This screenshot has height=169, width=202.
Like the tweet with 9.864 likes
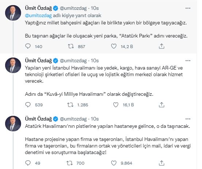[114, 163]
